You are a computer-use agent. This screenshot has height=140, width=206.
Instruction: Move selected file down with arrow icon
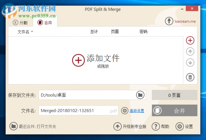(190, 62)
